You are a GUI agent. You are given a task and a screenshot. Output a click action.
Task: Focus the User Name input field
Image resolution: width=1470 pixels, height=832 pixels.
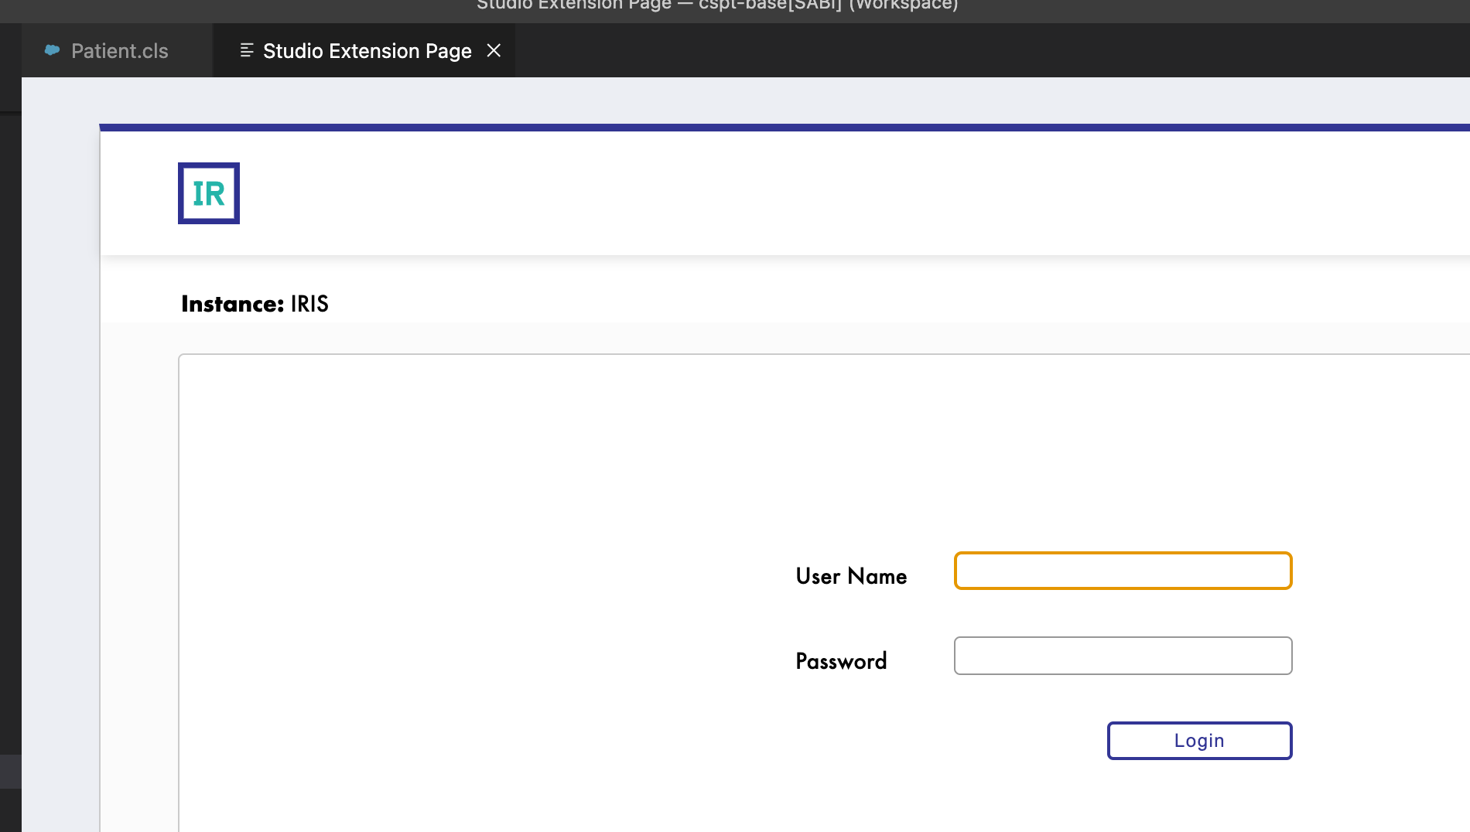[x=1123, y=571]
